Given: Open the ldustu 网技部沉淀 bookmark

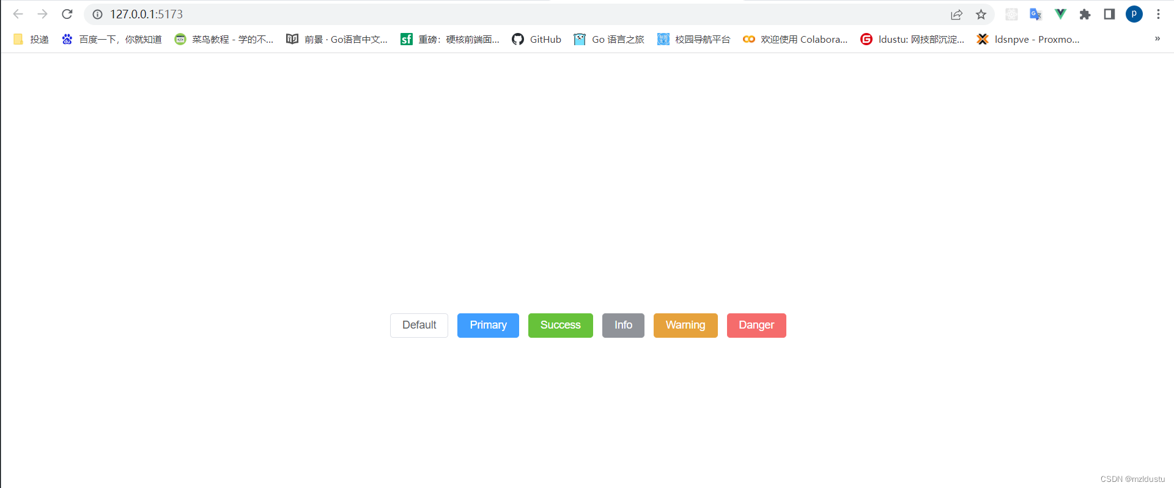Looking at the screenshot, I should 912,39.
